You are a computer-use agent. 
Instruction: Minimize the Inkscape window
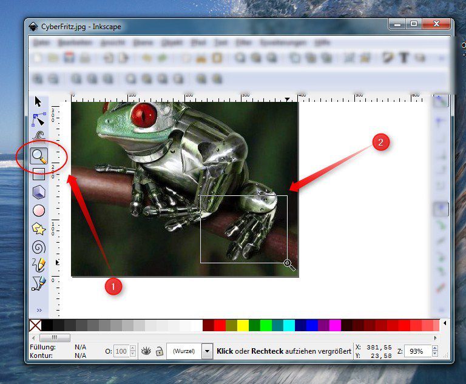pyautogui.click(x=397, y=24)
